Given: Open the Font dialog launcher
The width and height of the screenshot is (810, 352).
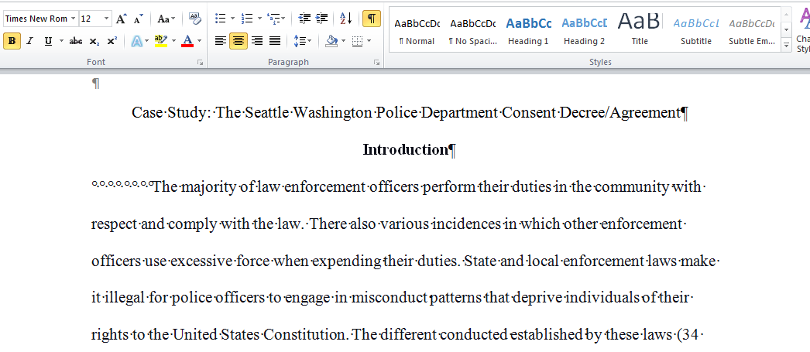Looking at the screenshot, I should [x=200, y=63].
